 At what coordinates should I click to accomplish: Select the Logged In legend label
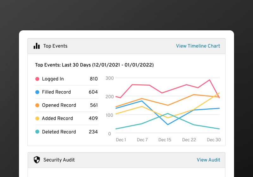[53, 79]
